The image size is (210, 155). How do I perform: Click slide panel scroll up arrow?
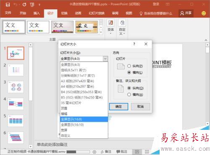click(x=31, y=45)
